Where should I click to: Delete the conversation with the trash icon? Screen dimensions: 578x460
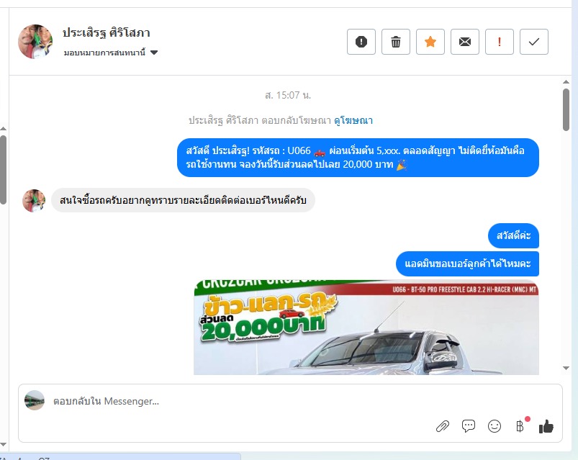(x=396, y=42)
